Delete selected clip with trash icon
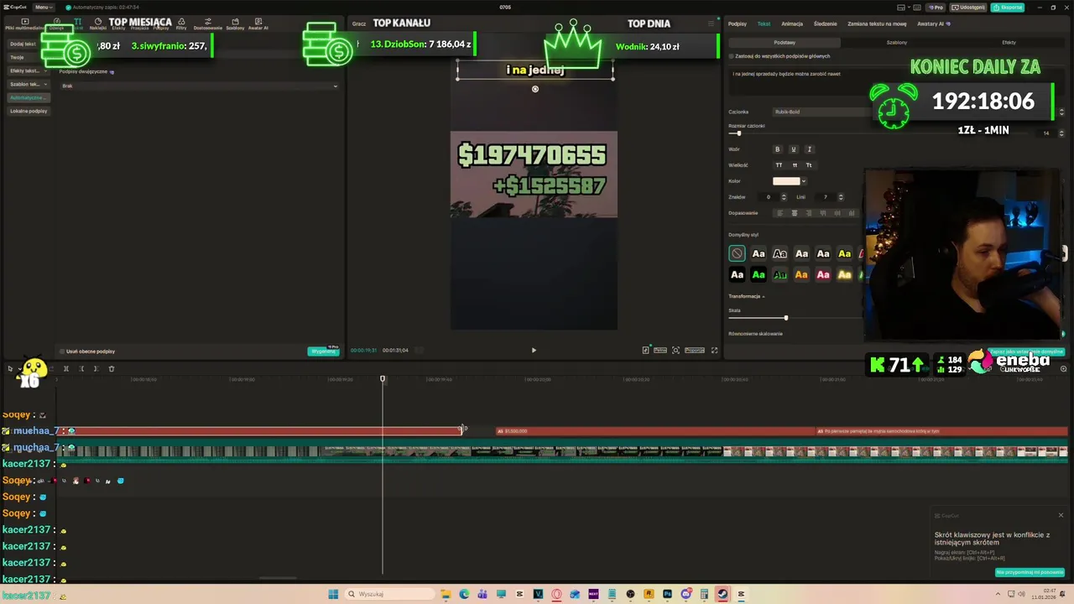Viewport: 1074px width, 604px height. point(111,368)
